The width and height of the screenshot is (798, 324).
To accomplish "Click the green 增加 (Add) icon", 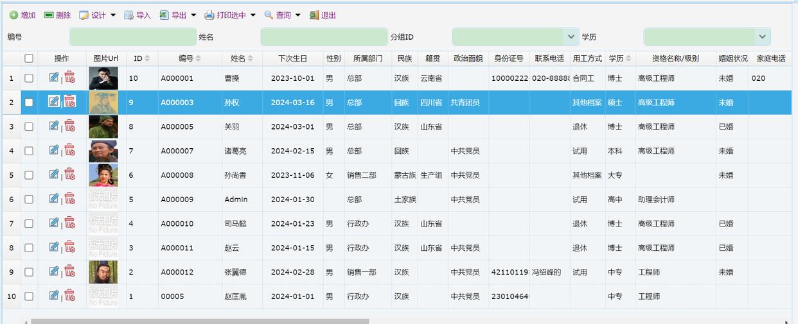I will click(13, 15).
